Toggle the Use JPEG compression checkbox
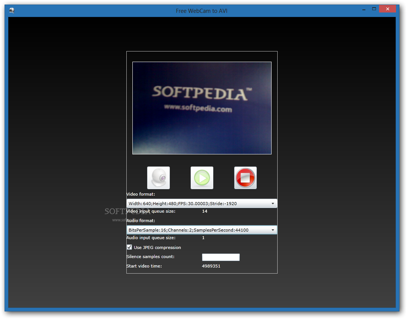Image resolution: width=407 pixels, height=319 pixels. click(129, 247)
